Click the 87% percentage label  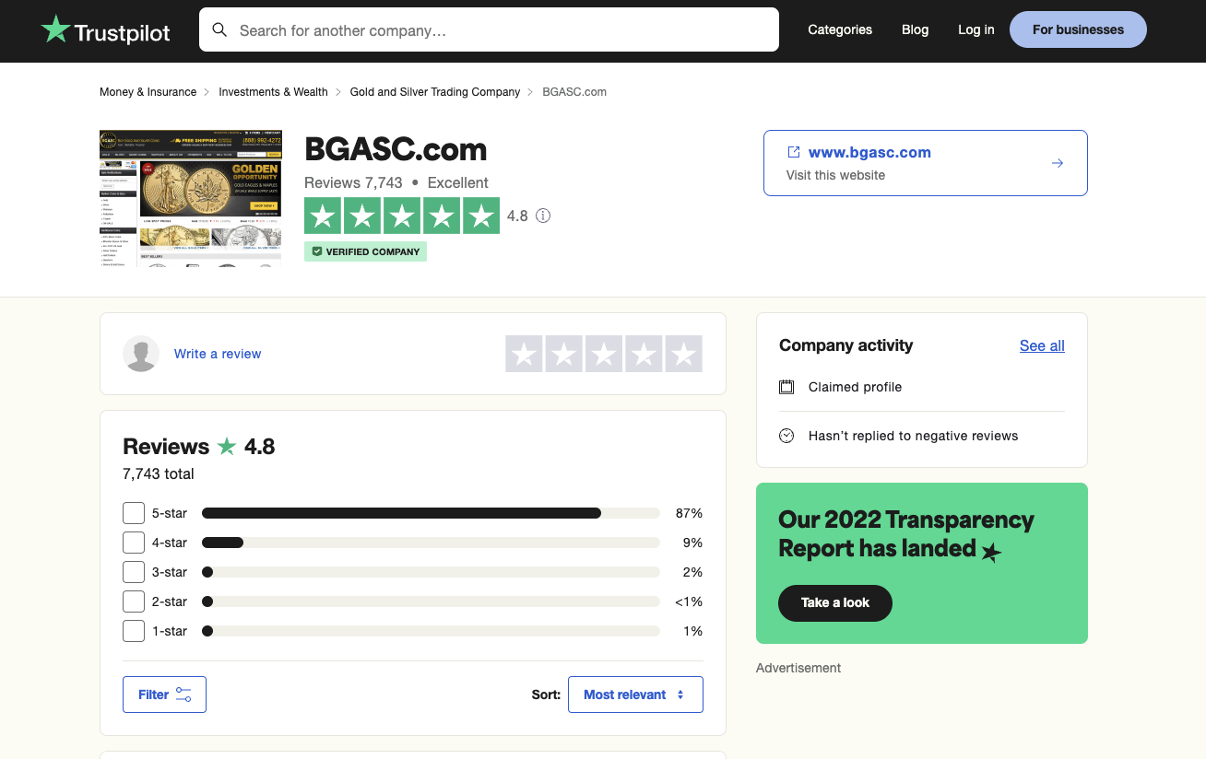[x=689, y=513]
